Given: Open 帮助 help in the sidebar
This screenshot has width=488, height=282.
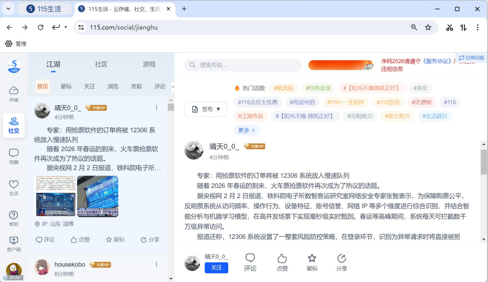Looking at the screenshot, I should (x=13, y=218).
